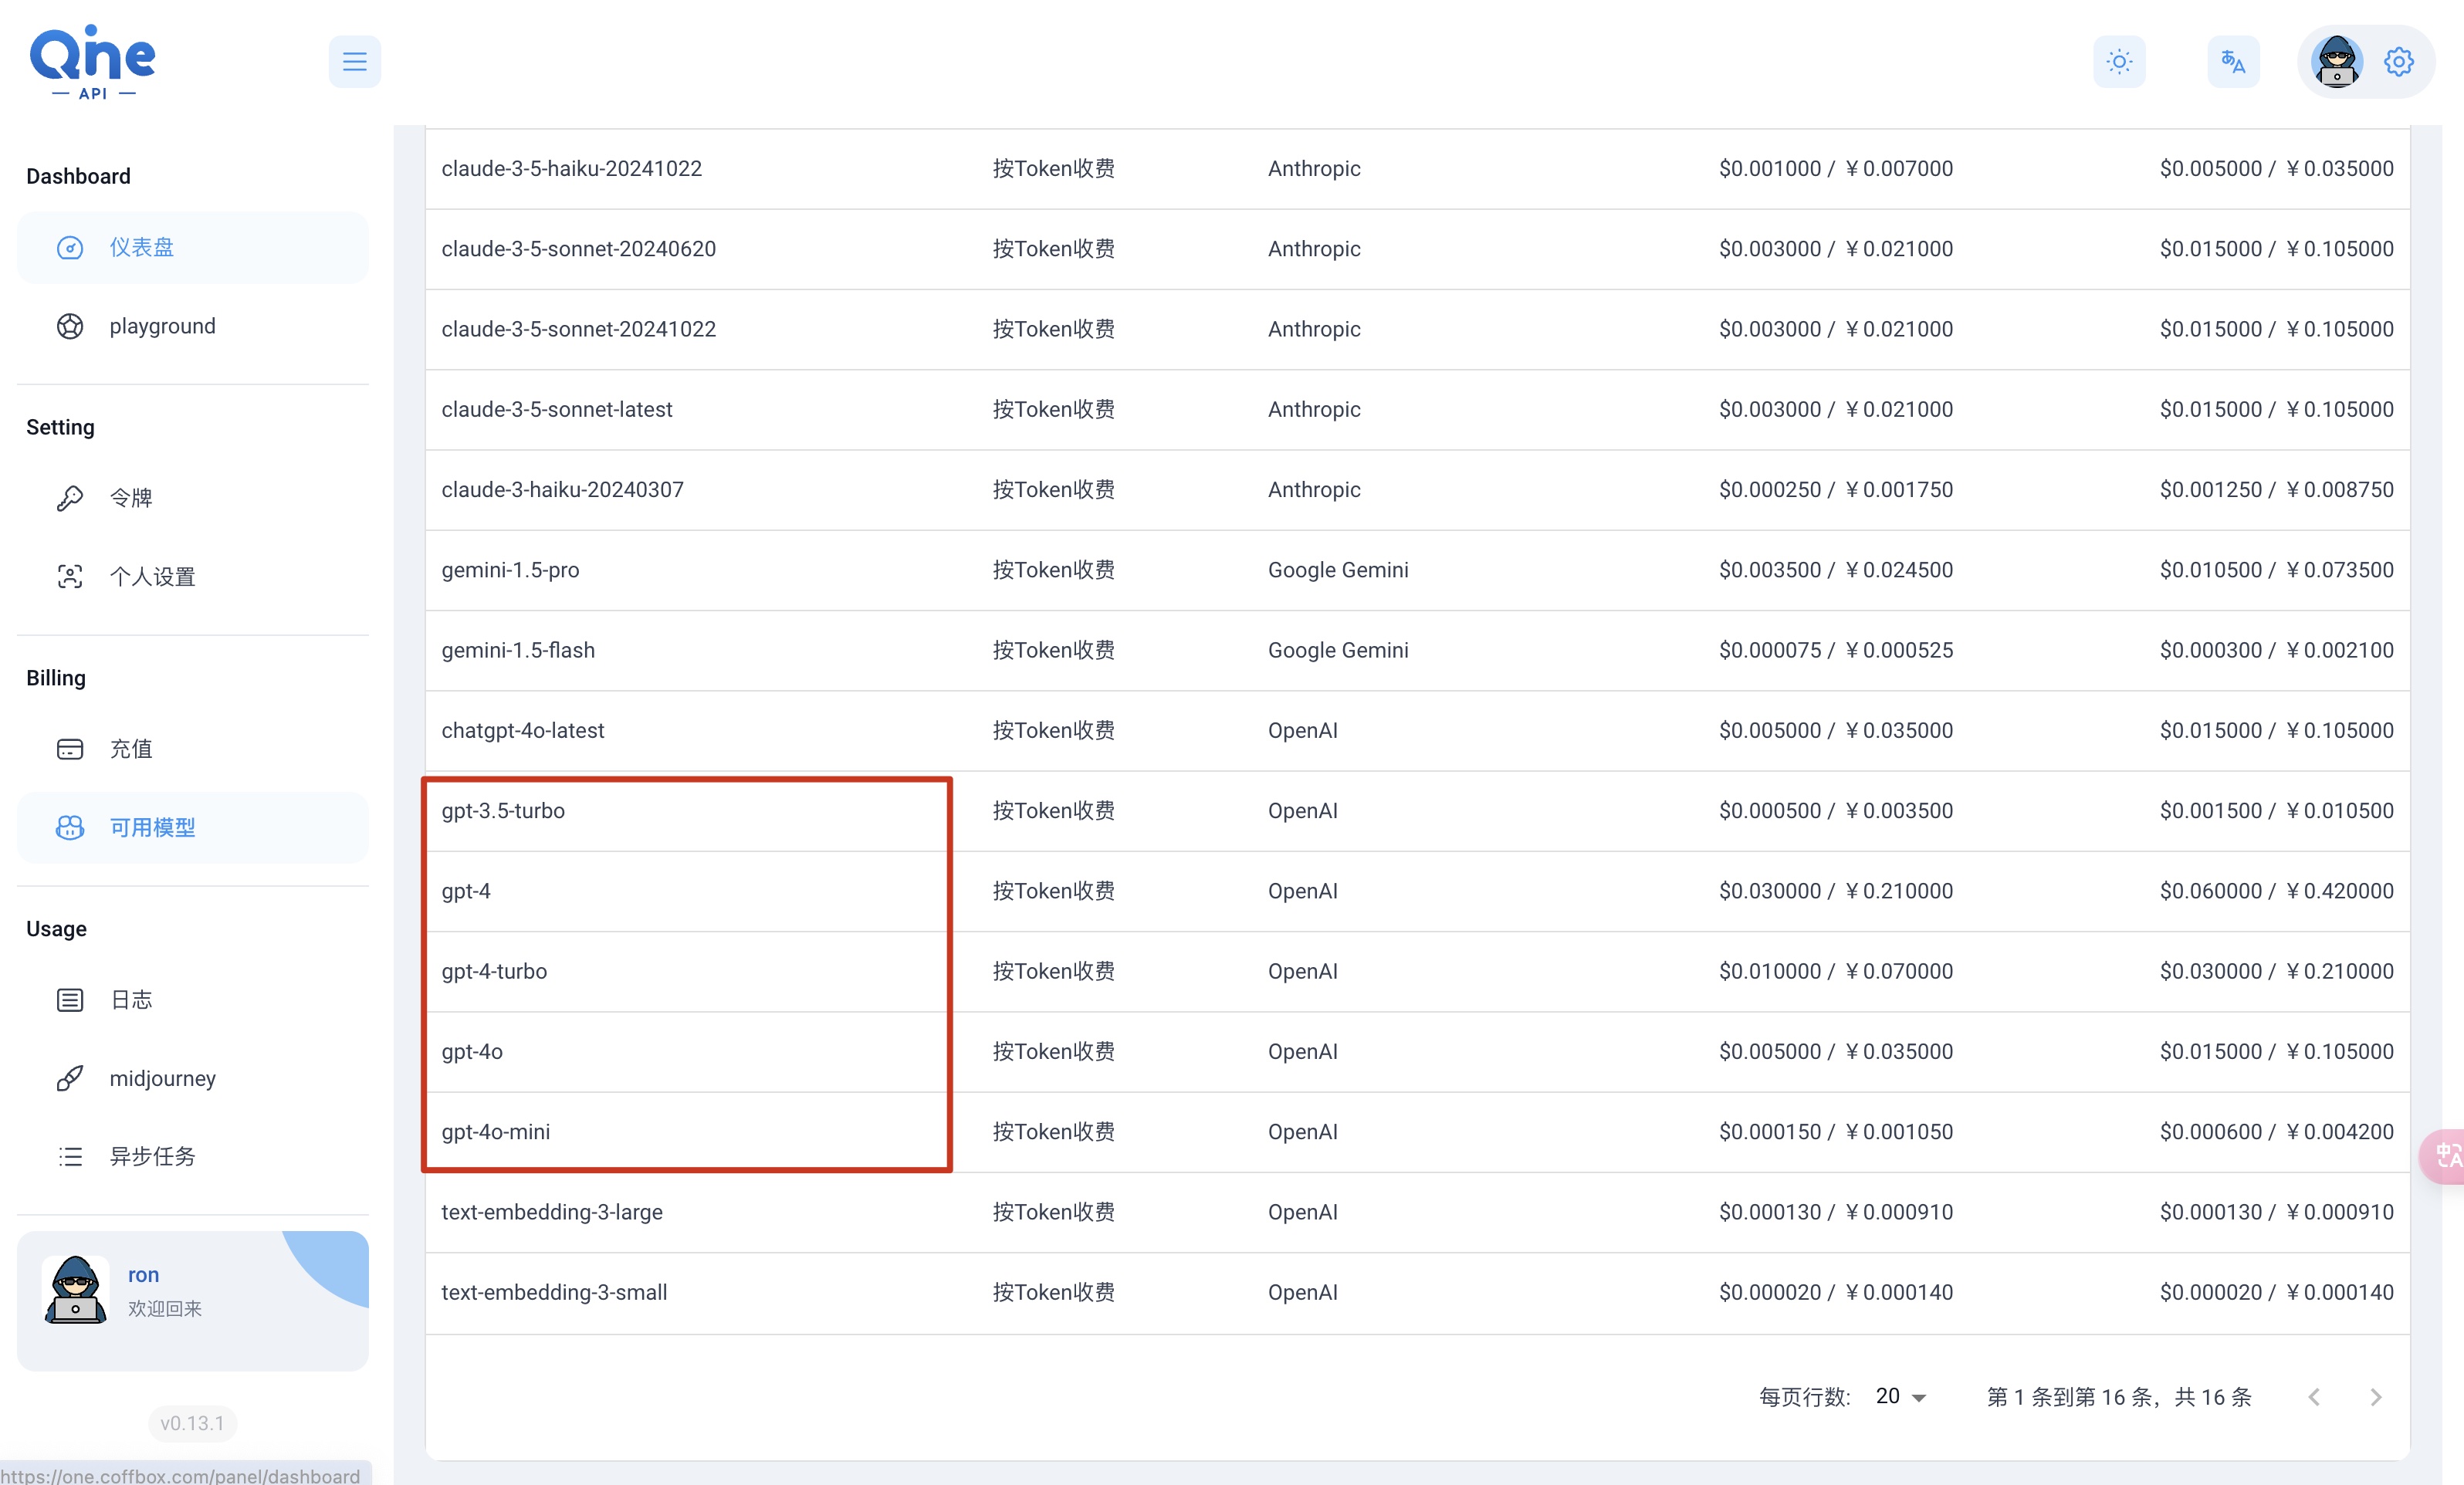Viewport: 2464px width, 1485px height.
Task: Open the 仪表盘 dashboard menu item
Action: (193, 247)
